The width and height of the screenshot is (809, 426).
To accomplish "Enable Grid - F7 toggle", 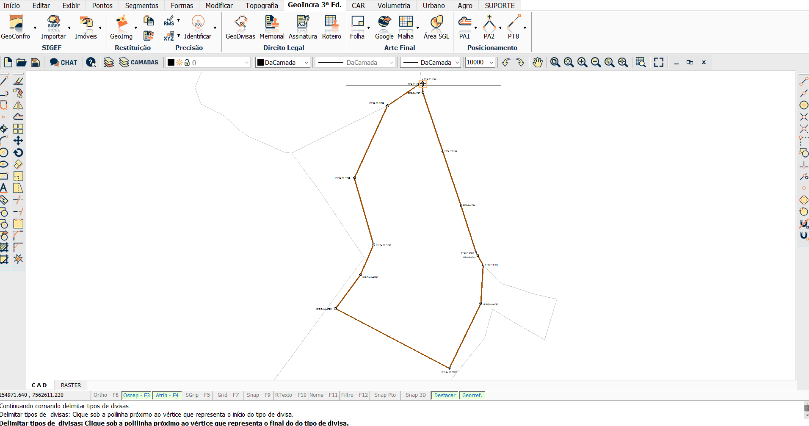I will [x=228, y=395].
